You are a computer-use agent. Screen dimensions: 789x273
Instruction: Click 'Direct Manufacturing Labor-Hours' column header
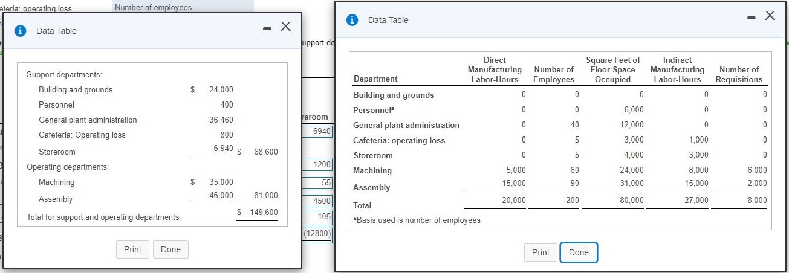point(495,69)
